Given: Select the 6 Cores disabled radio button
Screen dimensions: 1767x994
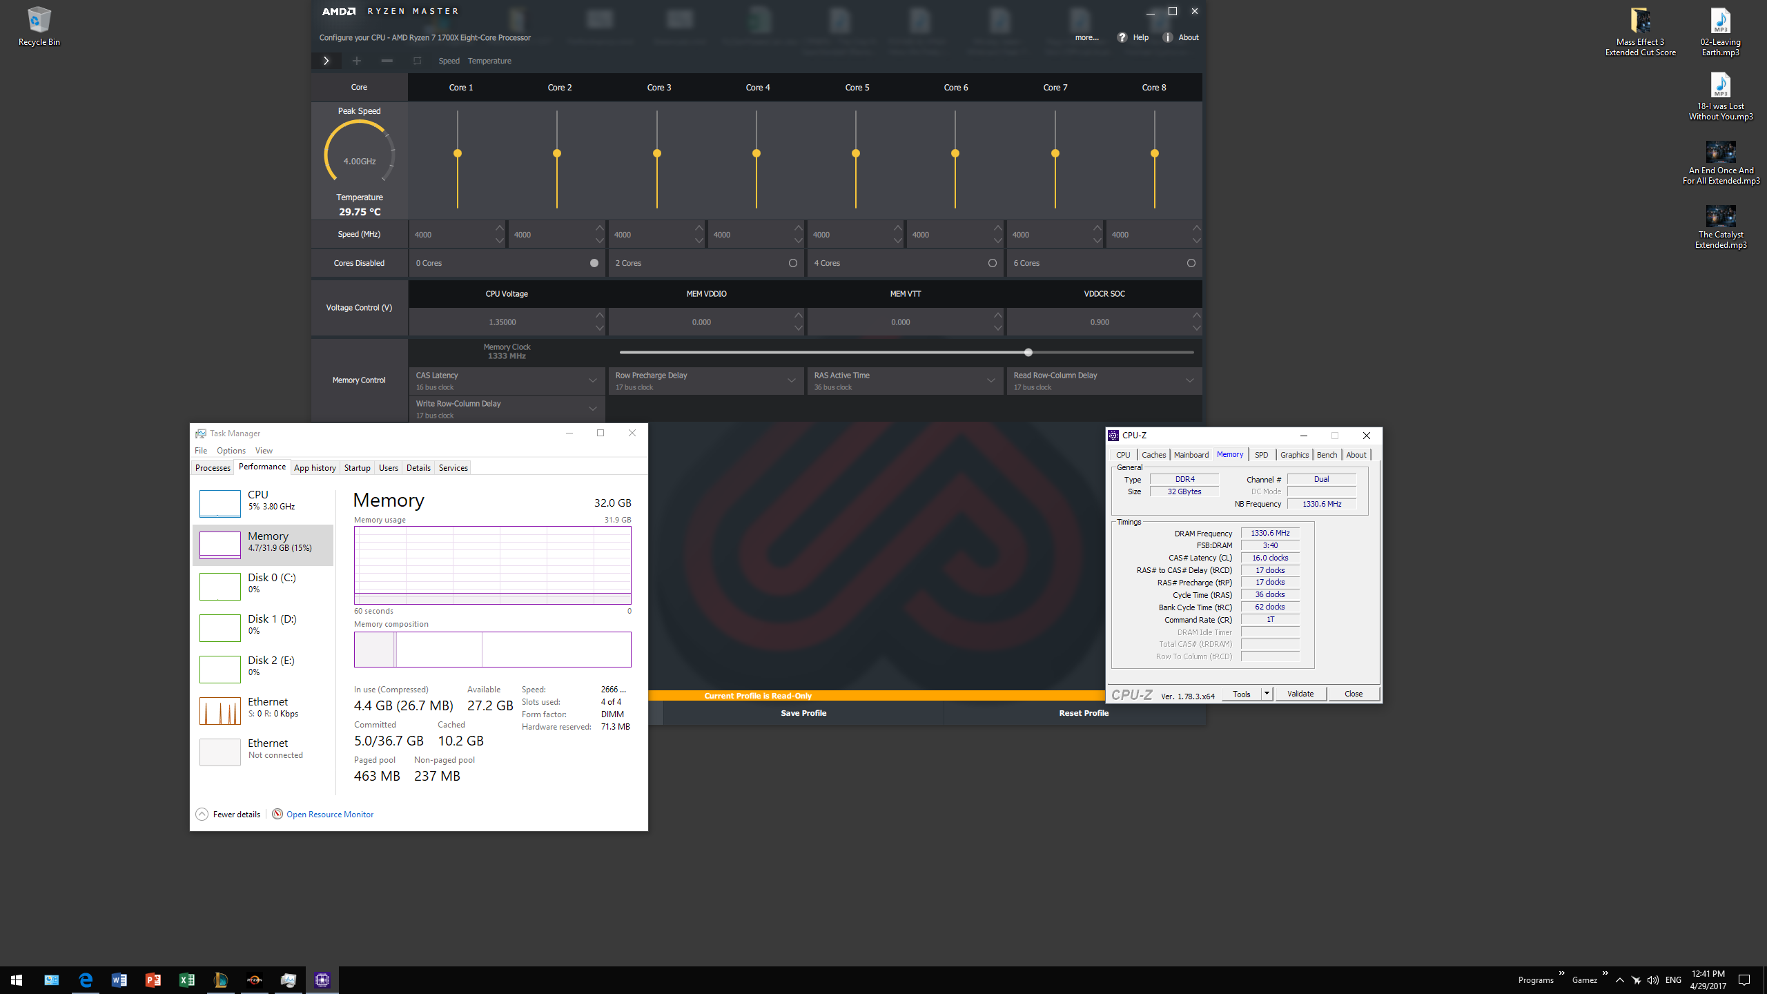Looking at the screenshot, I should [1191, 263].
